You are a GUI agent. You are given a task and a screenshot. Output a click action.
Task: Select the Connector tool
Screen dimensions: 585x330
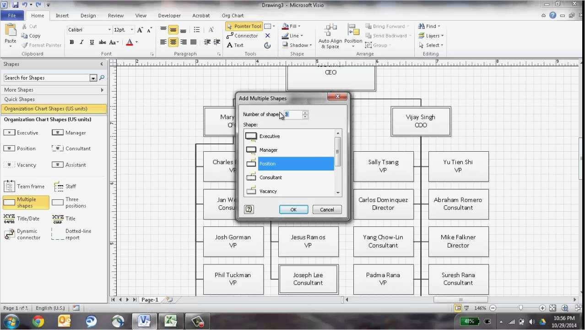(243, 36)
